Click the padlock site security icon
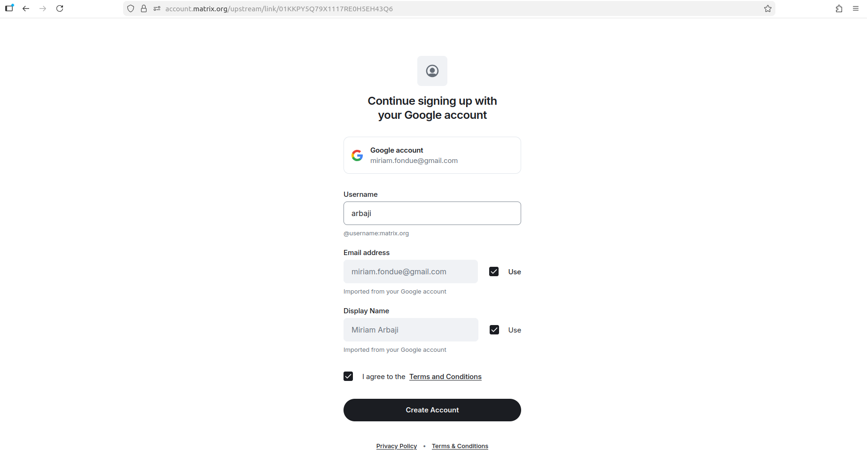867x473 pixels. point(144,8)
